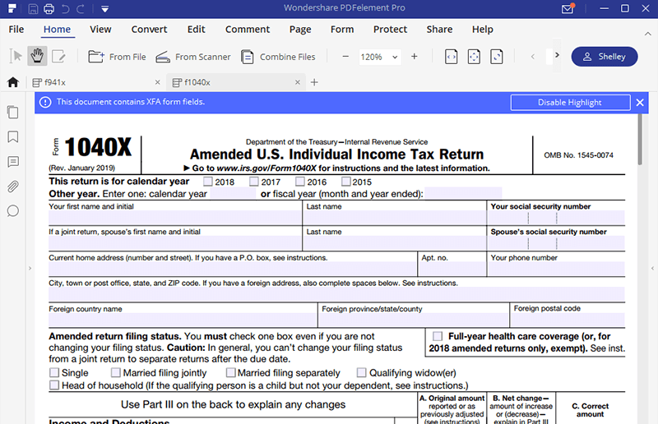Click the print icon in title bar
The image size is (658, 424).
(x=49, y=10)
